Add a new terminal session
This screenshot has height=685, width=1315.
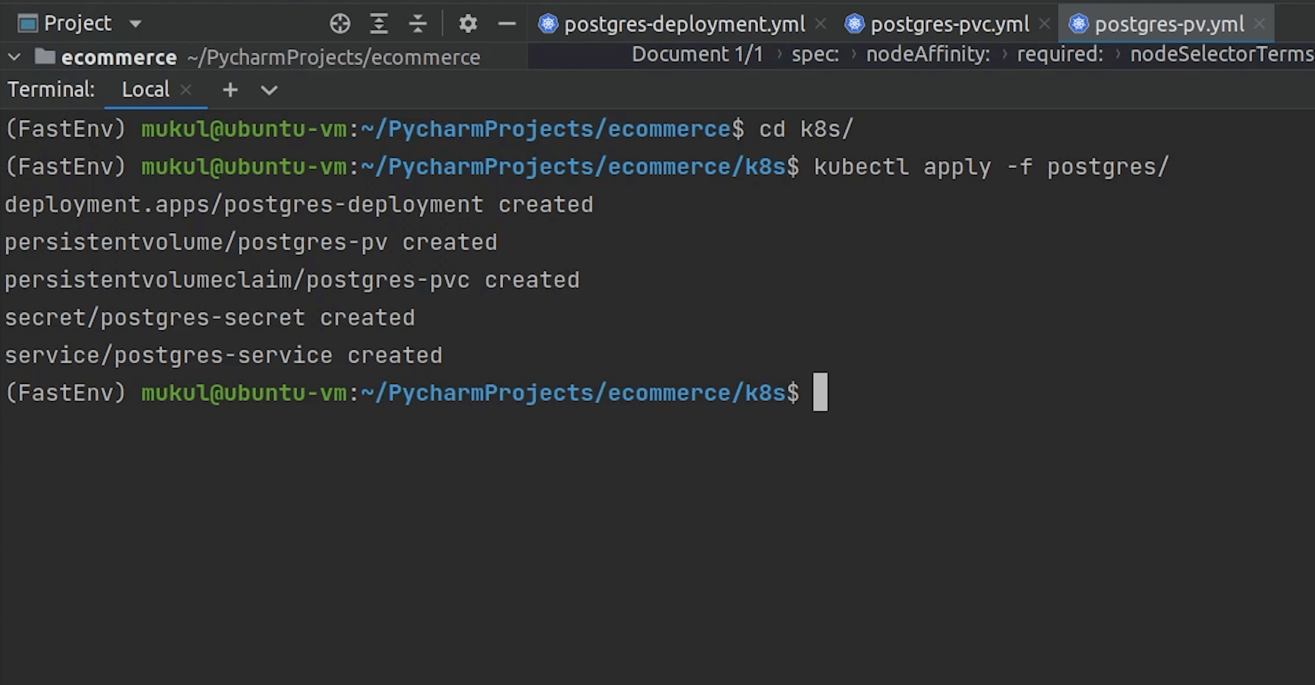coord(230,90)
